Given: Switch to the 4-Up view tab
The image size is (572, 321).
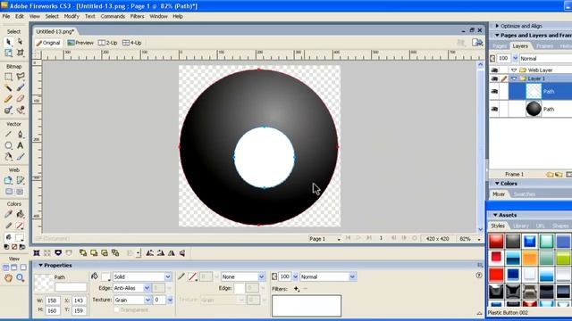Looking at the screenshot, I should tap(132, 43).
